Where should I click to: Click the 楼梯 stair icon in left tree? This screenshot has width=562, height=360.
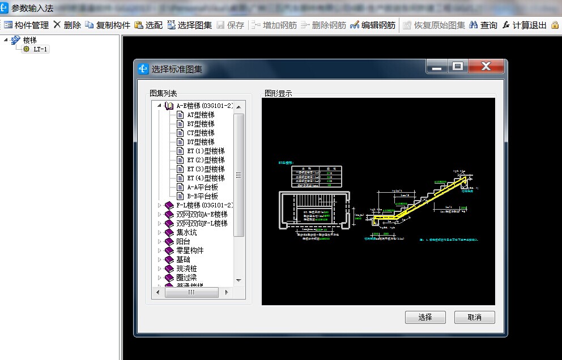pos(15,40)
